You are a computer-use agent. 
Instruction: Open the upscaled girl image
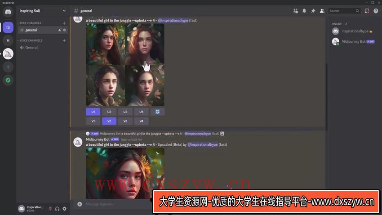pos(125,173)
